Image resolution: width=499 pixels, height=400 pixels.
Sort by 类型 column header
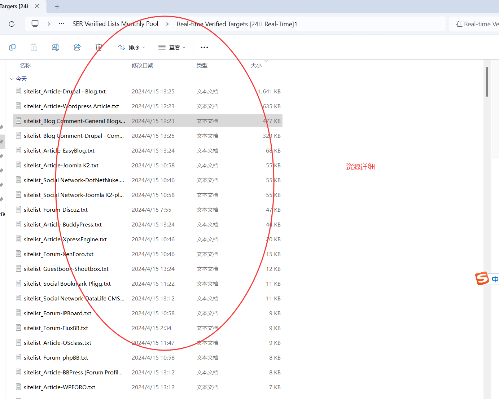[202, 65]
